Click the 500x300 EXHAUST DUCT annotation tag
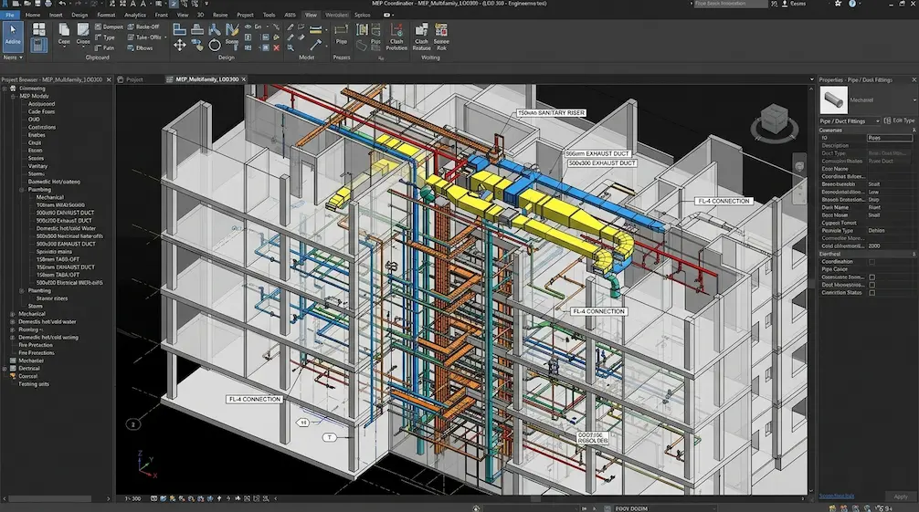The image size is (919, 512). point(602,162)
